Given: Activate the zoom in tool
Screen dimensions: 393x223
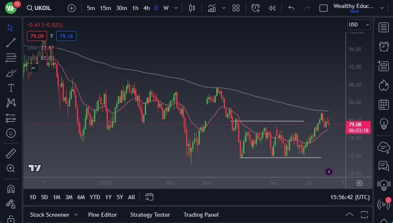Looking at the screenshot, I should click(11, 169).
